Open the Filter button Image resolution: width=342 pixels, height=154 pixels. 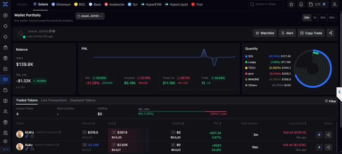(x=331, y=101)
